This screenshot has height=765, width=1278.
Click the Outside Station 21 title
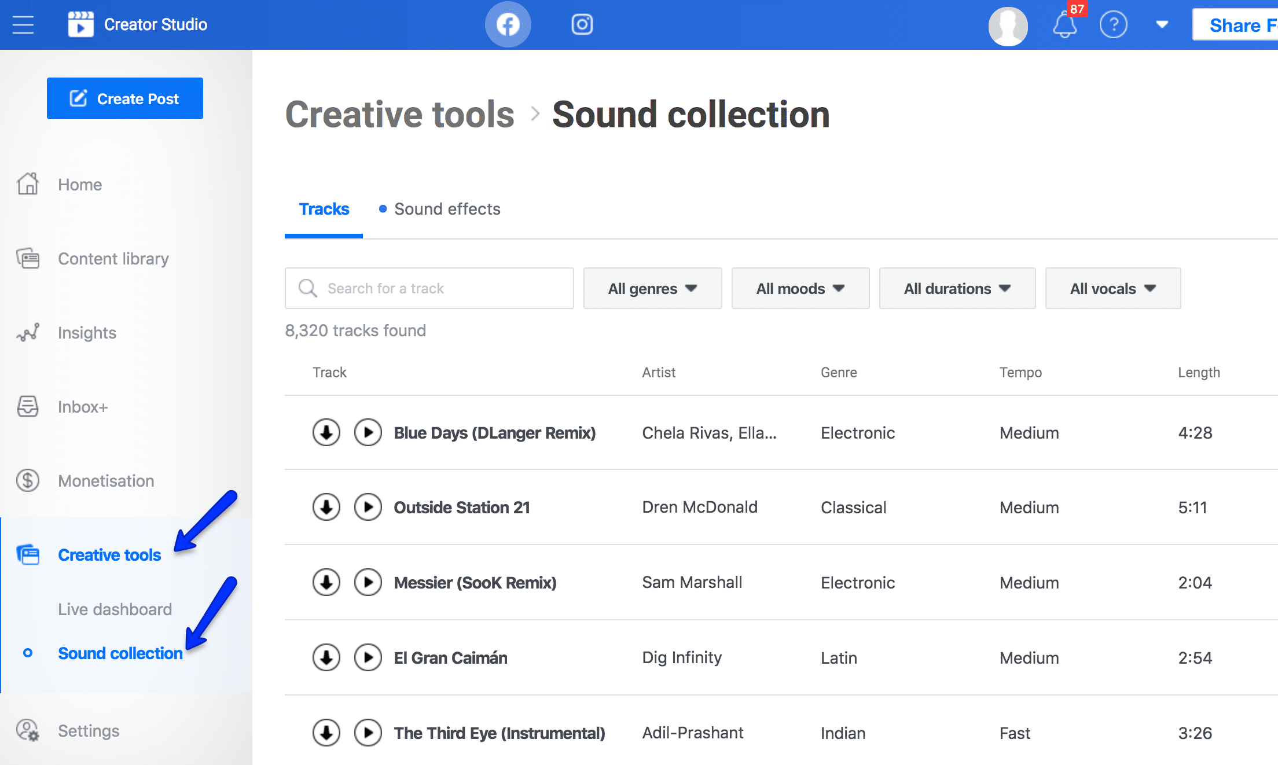click(462, 507)
